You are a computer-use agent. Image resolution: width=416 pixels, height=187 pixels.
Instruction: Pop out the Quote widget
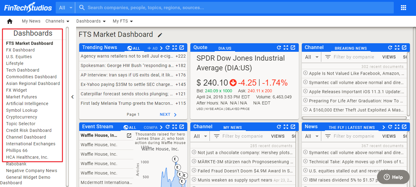(x=293, y=48)
